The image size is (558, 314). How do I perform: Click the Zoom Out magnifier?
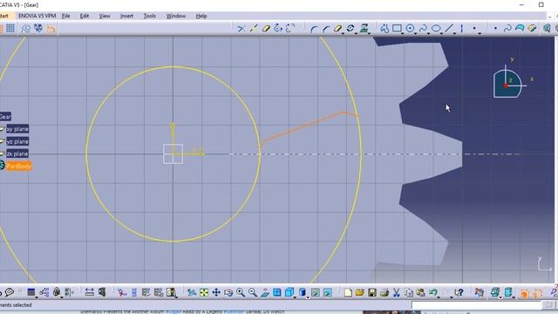[x=253, y=293]
